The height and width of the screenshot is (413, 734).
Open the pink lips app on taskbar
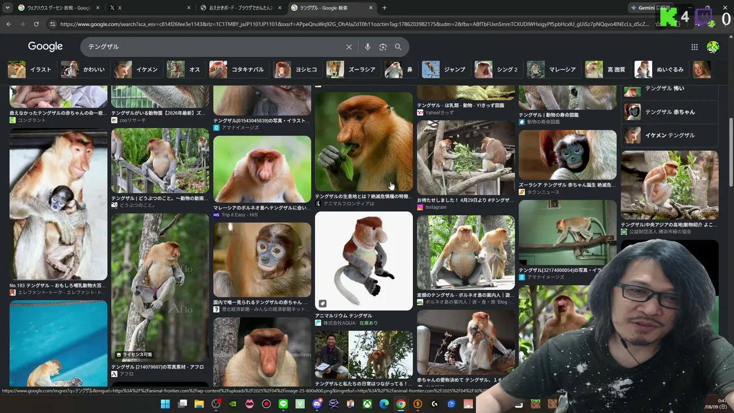coord(249,404)
